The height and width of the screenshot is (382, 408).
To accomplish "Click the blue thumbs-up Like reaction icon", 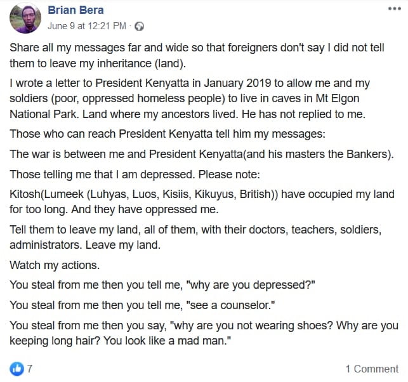I will pyautogui.click(x=16, y=368).
